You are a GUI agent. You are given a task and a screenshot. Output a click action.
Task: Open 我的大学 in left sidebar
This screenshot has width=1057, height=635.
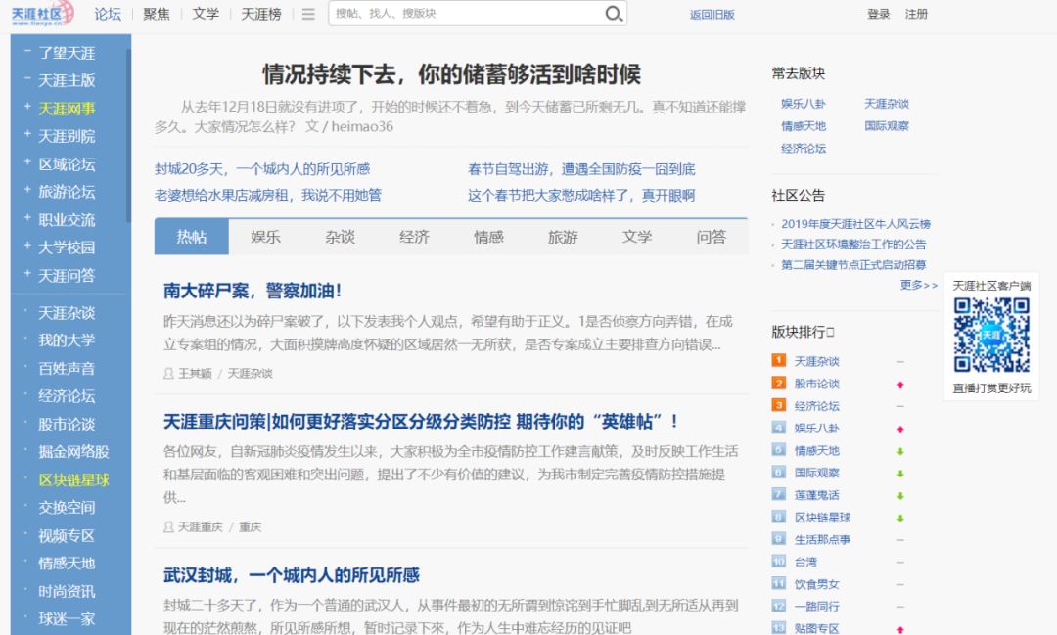[x=67, y=340]
